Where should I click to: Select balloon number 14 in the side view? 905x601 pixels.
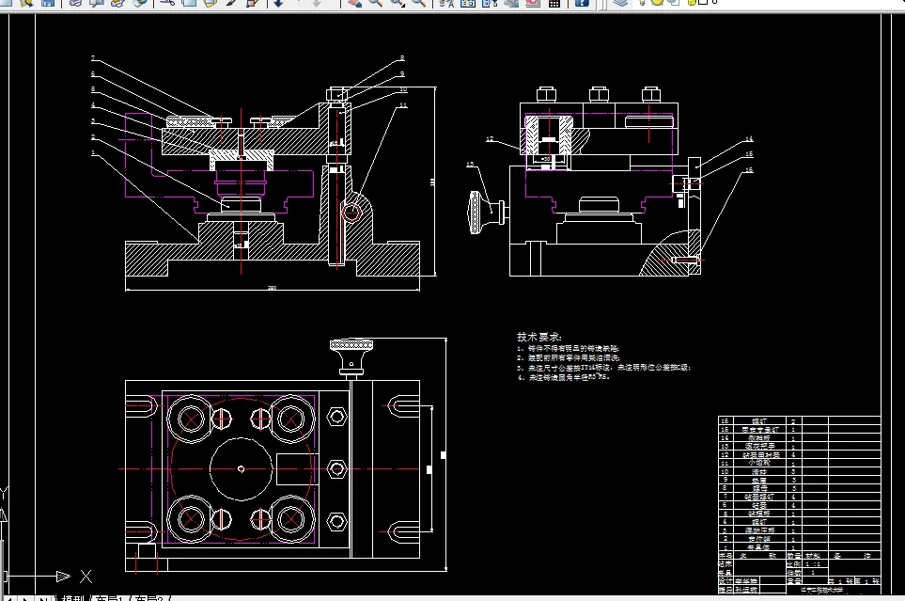(x=749, y=138)
